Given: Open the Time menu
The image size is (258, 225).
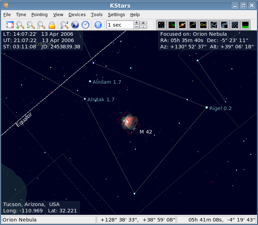Looking at the screenshot, I should [21, 15].
